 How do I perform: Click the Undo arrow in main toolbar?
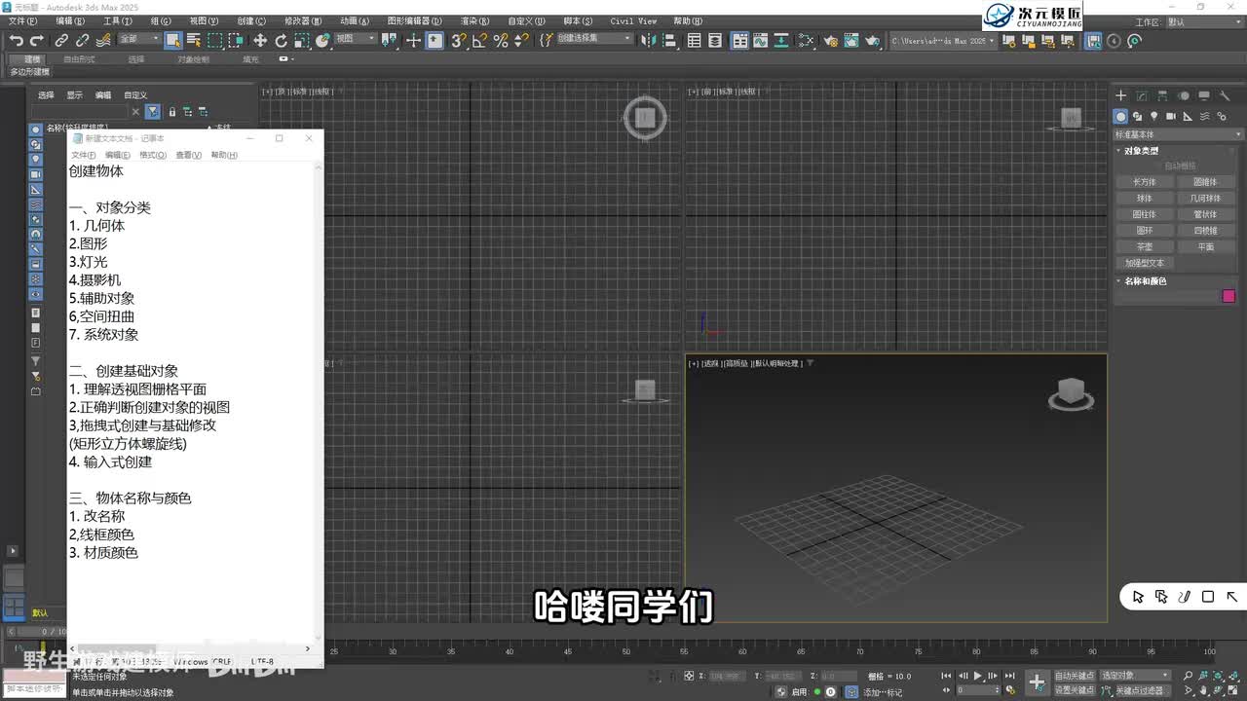[x=17, y=40]
